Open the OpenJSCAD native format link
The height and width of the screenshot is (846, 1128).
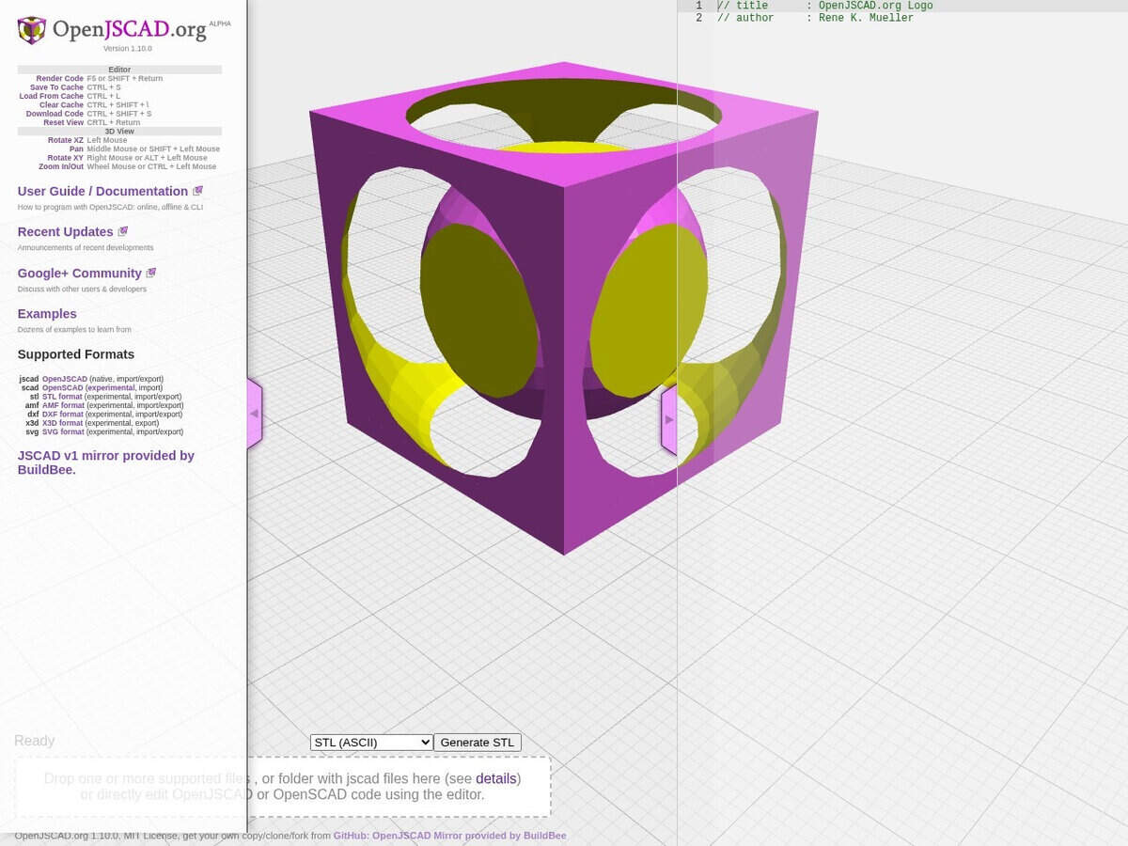(65, 379)
